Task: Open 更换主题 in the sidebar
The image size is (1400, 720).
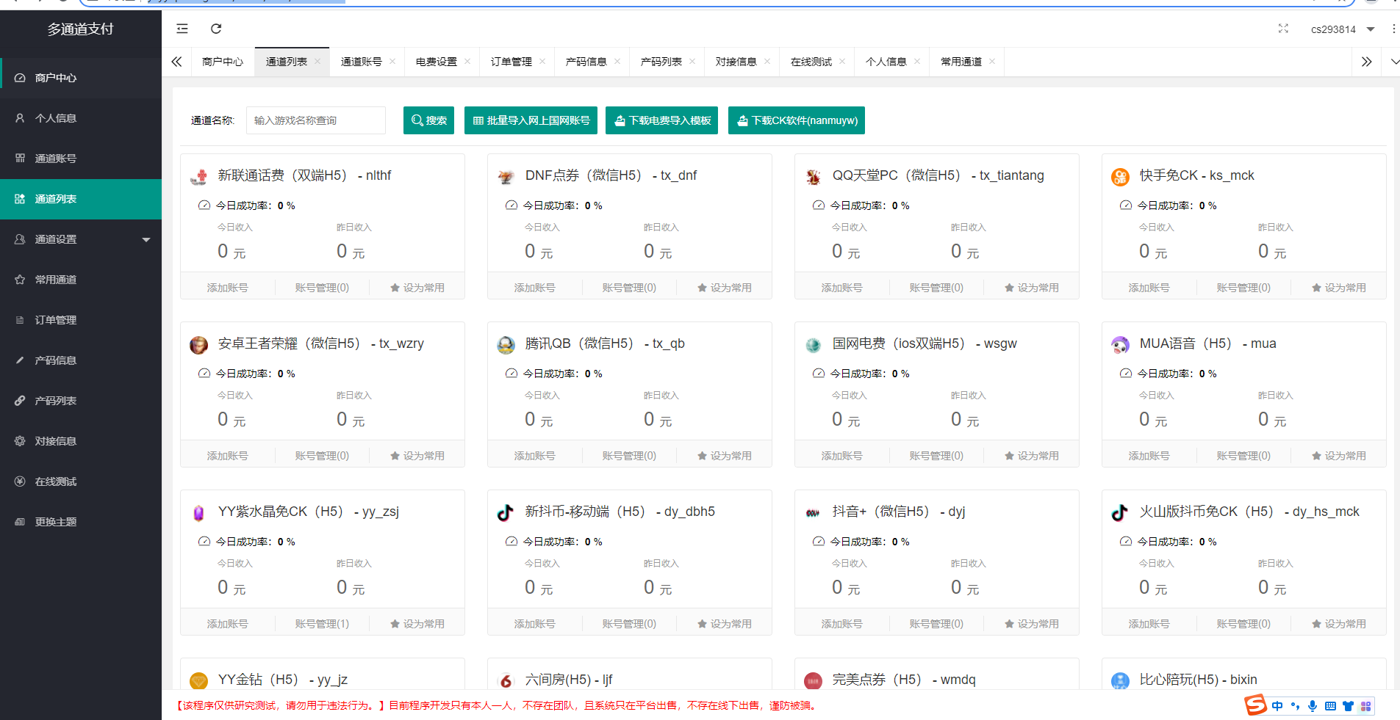Action: 56,522
